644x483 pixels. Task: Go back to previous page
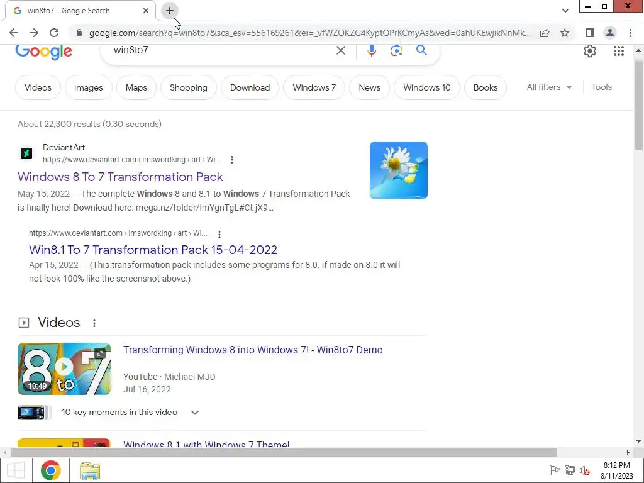pyautogui.click(x=14, y=33)
